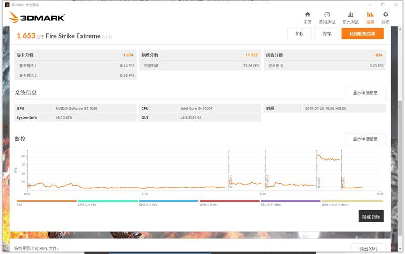405x254 pixels.
Task: Click the 显卡测试 1 row
Action: click(x=75, y=66)
